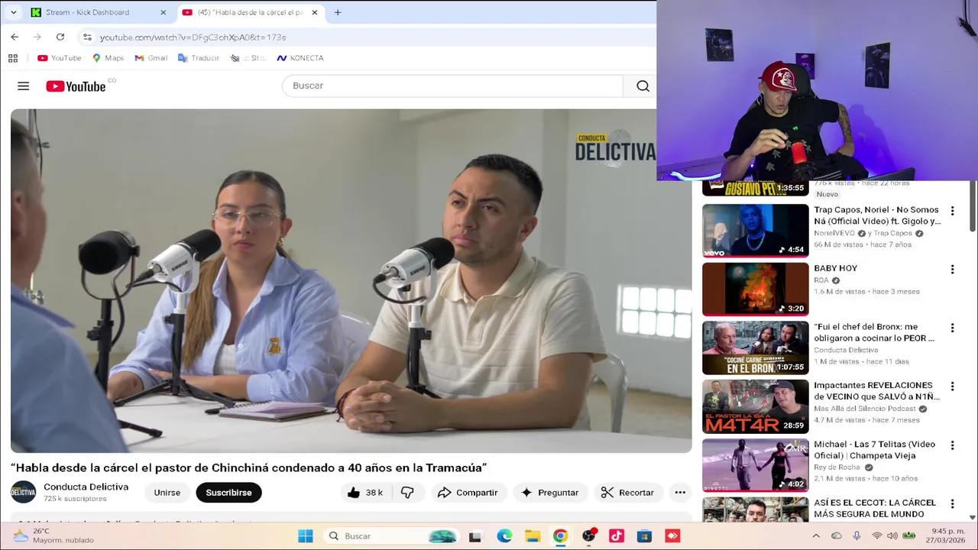Open Fui el chef del Bronx thumbnail

755,348
